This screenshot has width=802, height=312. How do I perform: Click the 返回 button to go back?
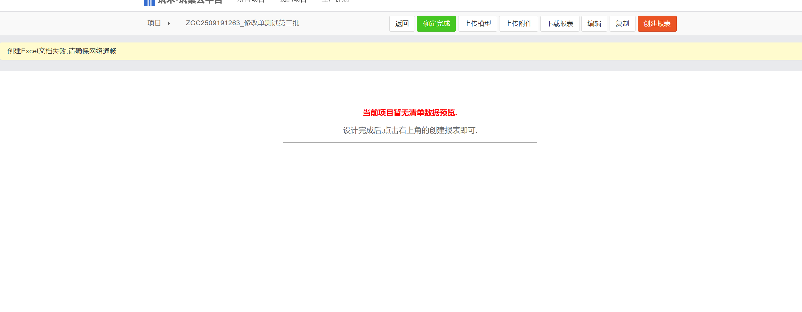[402, 23]
